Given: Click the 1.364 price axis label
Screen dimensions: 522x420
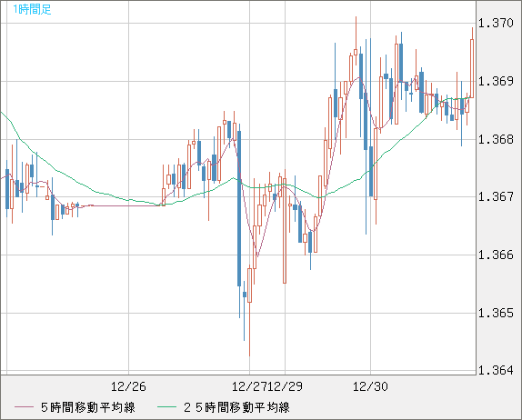Looking at the screenshot, I should [x=496, y=370].
